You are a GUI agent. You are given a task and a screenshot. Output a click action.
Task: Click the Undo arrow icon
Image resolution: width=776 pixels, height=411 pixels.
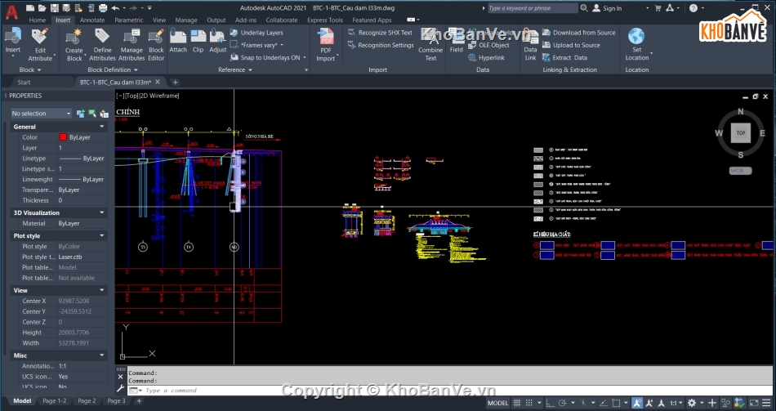115,8
